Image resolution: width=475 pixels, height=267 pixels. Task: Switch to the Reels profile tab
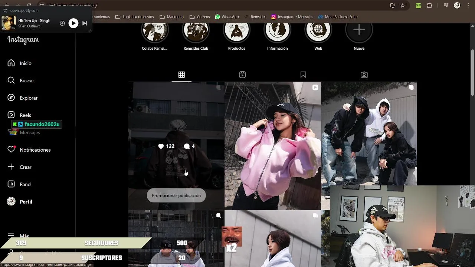click(242, 75)
